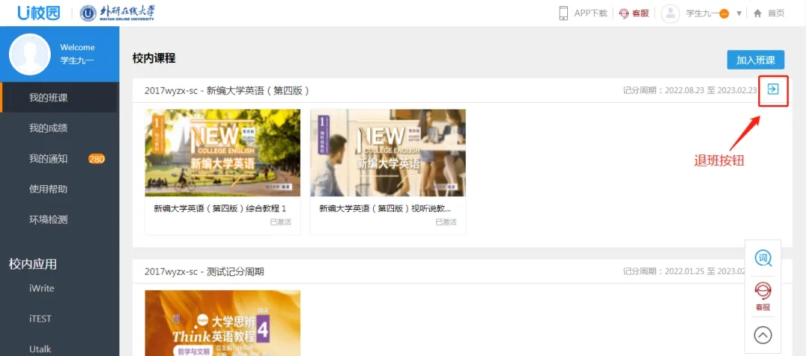Click the back-to-top arrow icon
Viewport: 806px width, 356px height.
763,335
